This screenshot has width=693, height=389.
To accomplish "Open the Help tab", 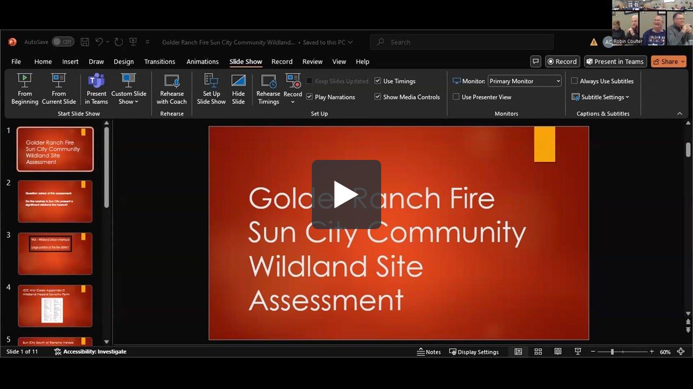I will tap(363, 62).
